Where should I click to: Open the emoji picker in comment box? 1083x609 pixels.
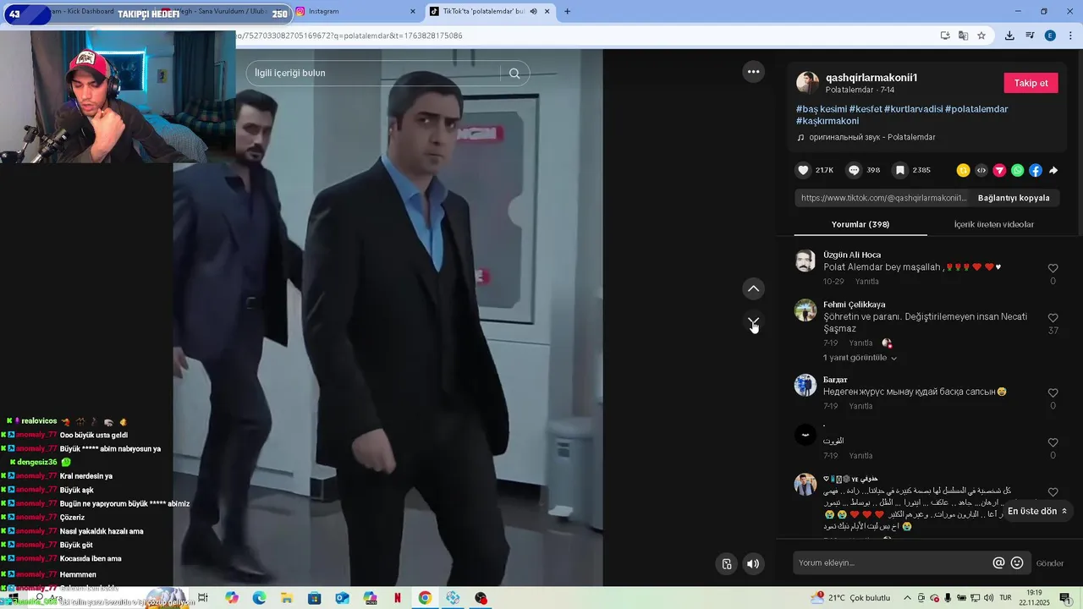(1017, 562)
